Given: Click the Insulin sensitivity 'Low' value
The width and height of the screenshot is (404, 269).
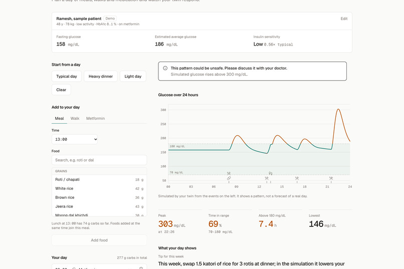Looking at the screenshot, I should (x=258, y=44).
